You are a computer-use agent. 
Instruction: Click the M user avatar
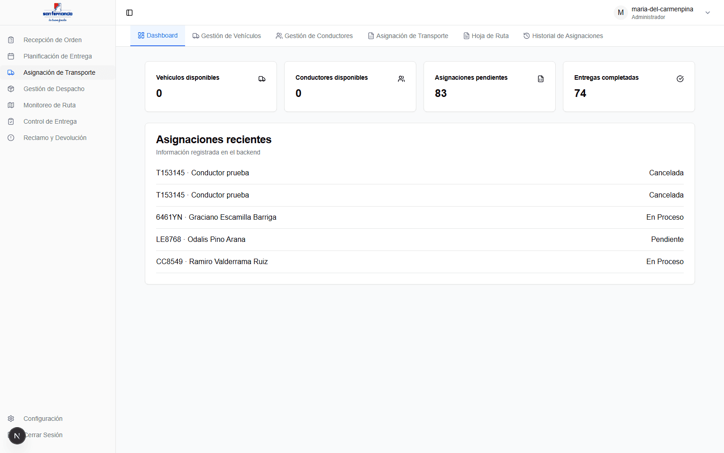621,13
